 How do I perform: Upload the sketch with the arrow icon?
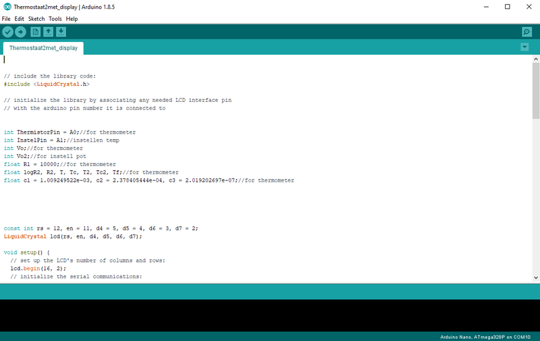point(20,32)
